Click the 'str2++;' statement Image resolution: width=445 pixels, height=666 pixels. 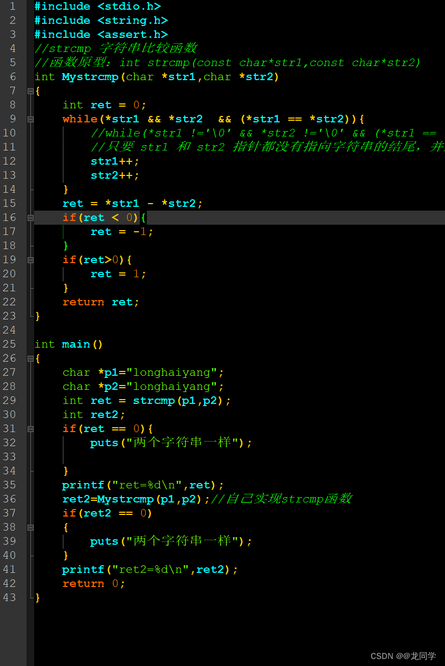pyautogui.click(x=115, y=175)
